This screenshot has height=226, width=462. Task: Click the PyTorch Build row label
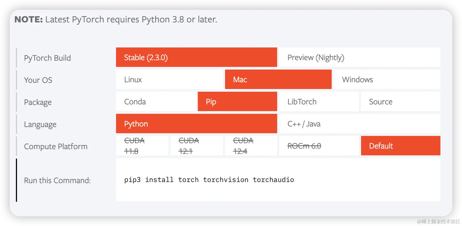(x=47, y=58)
